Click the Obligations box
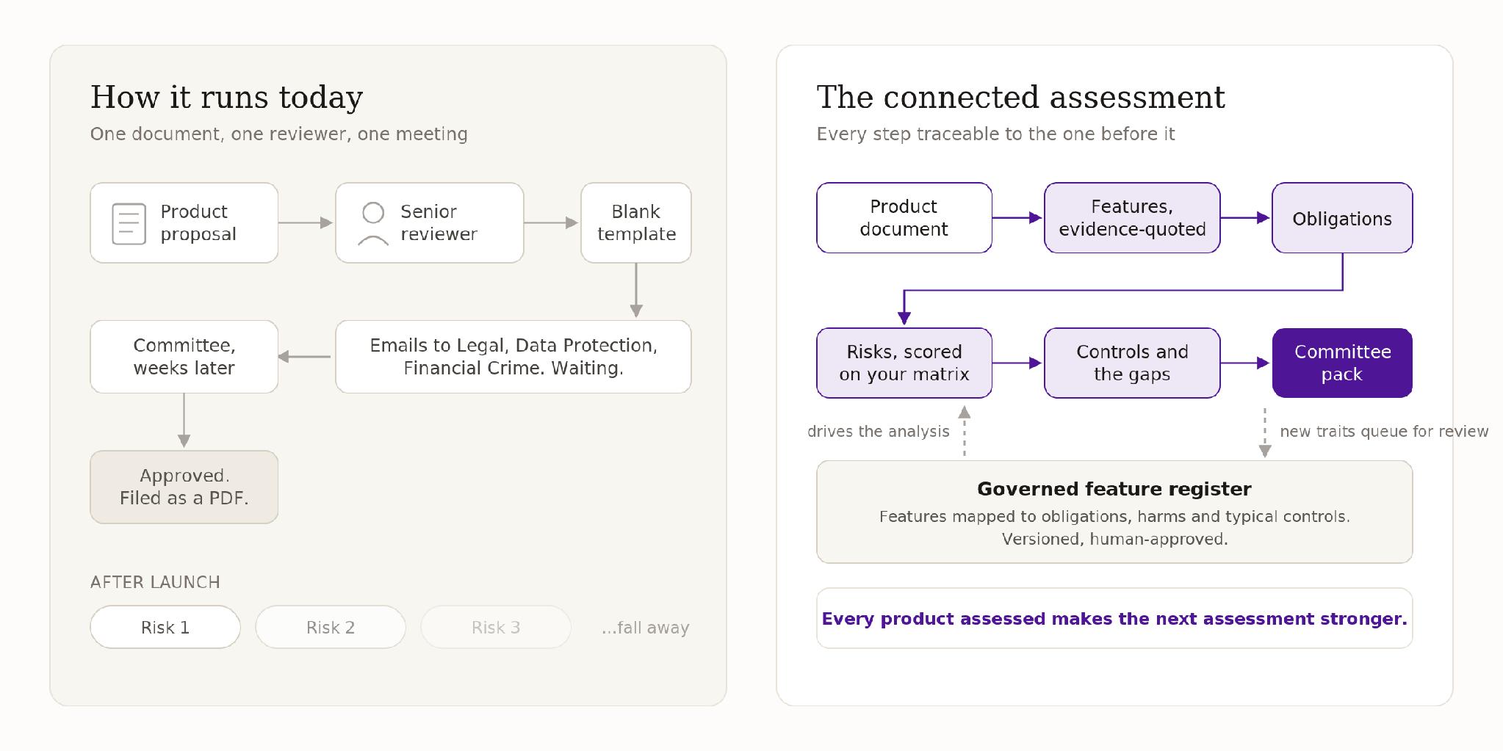The image size is (1503, 751). 1342,218
